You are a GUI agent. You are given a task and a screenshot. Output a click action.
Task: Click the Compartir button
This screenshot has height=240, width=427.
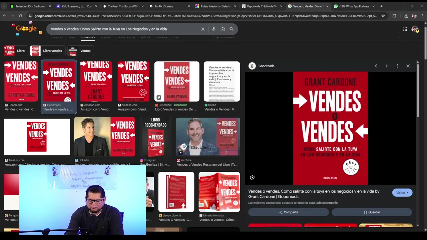pos(289,212)
